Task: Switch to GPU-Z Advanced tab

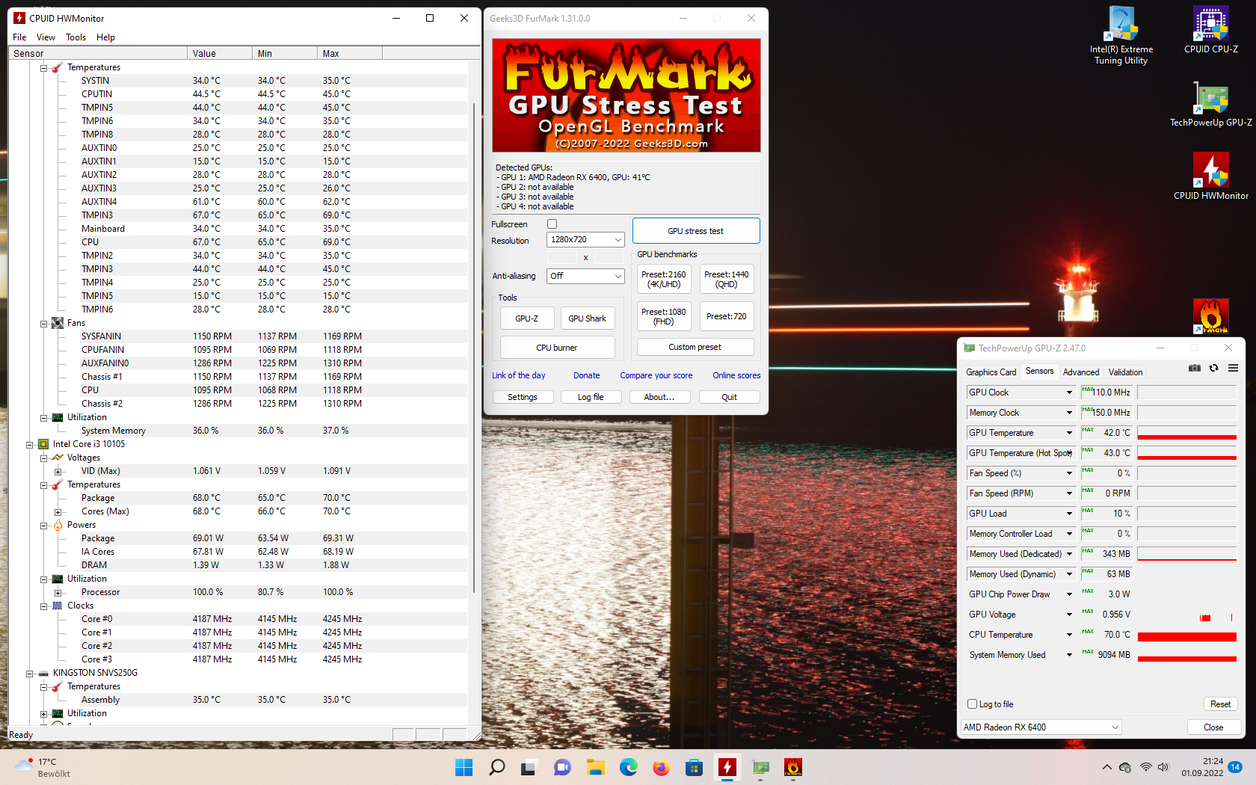Action: click(1081, 372)
